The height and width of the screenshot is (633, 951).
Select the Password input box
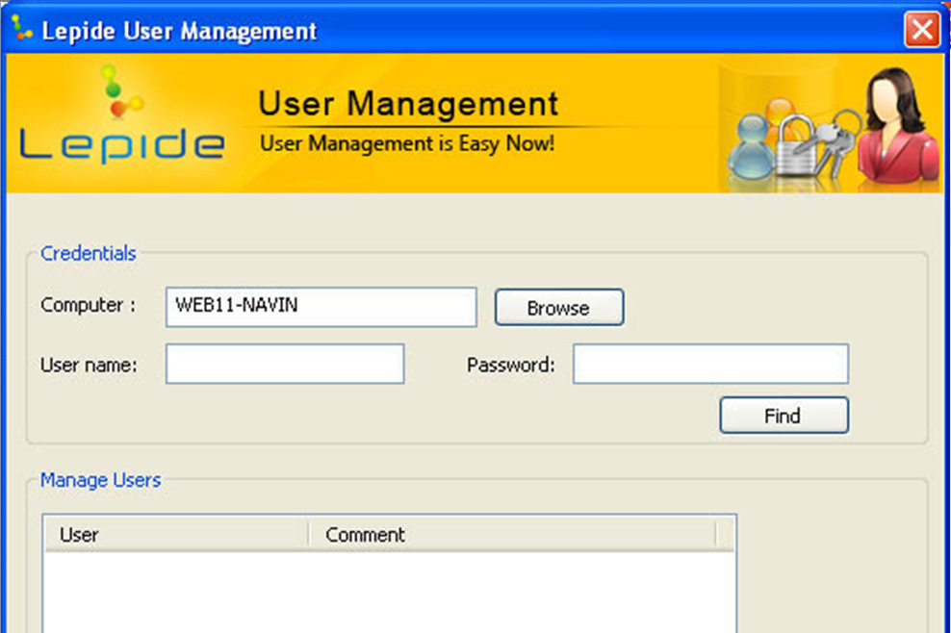[710, 364]
